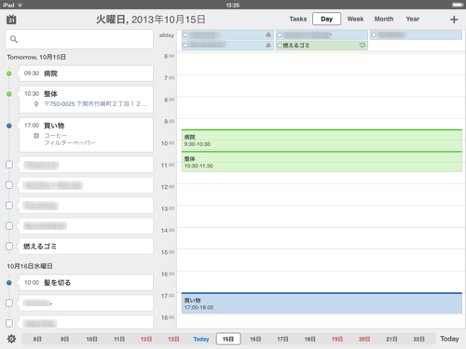466x349 pixels.
Task: Tap the notes icon under 買い物
Action: pos(36,136)
